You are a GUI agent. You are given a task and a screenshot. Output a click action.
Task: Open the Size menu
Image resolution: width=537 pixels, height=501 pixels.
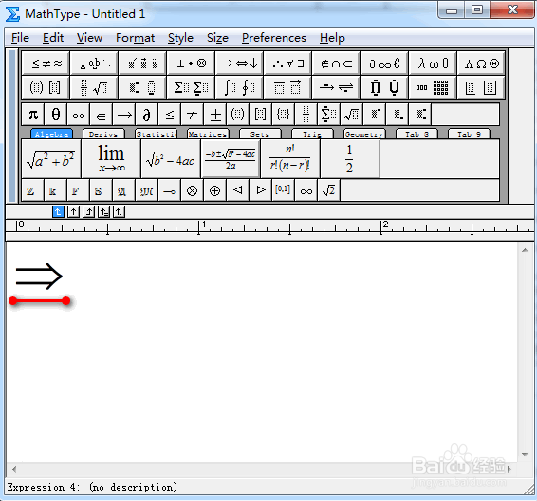[217, 38]
